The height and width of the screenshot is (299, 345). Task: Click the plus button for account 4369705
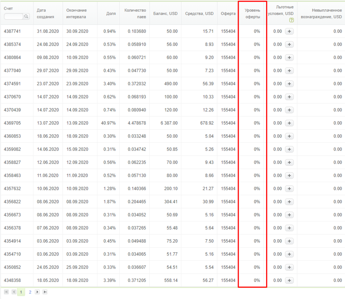coord(289,123)
